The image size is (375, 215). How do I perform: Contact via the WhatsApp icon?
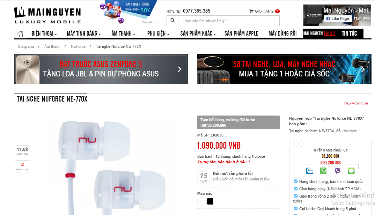[323, 171]
